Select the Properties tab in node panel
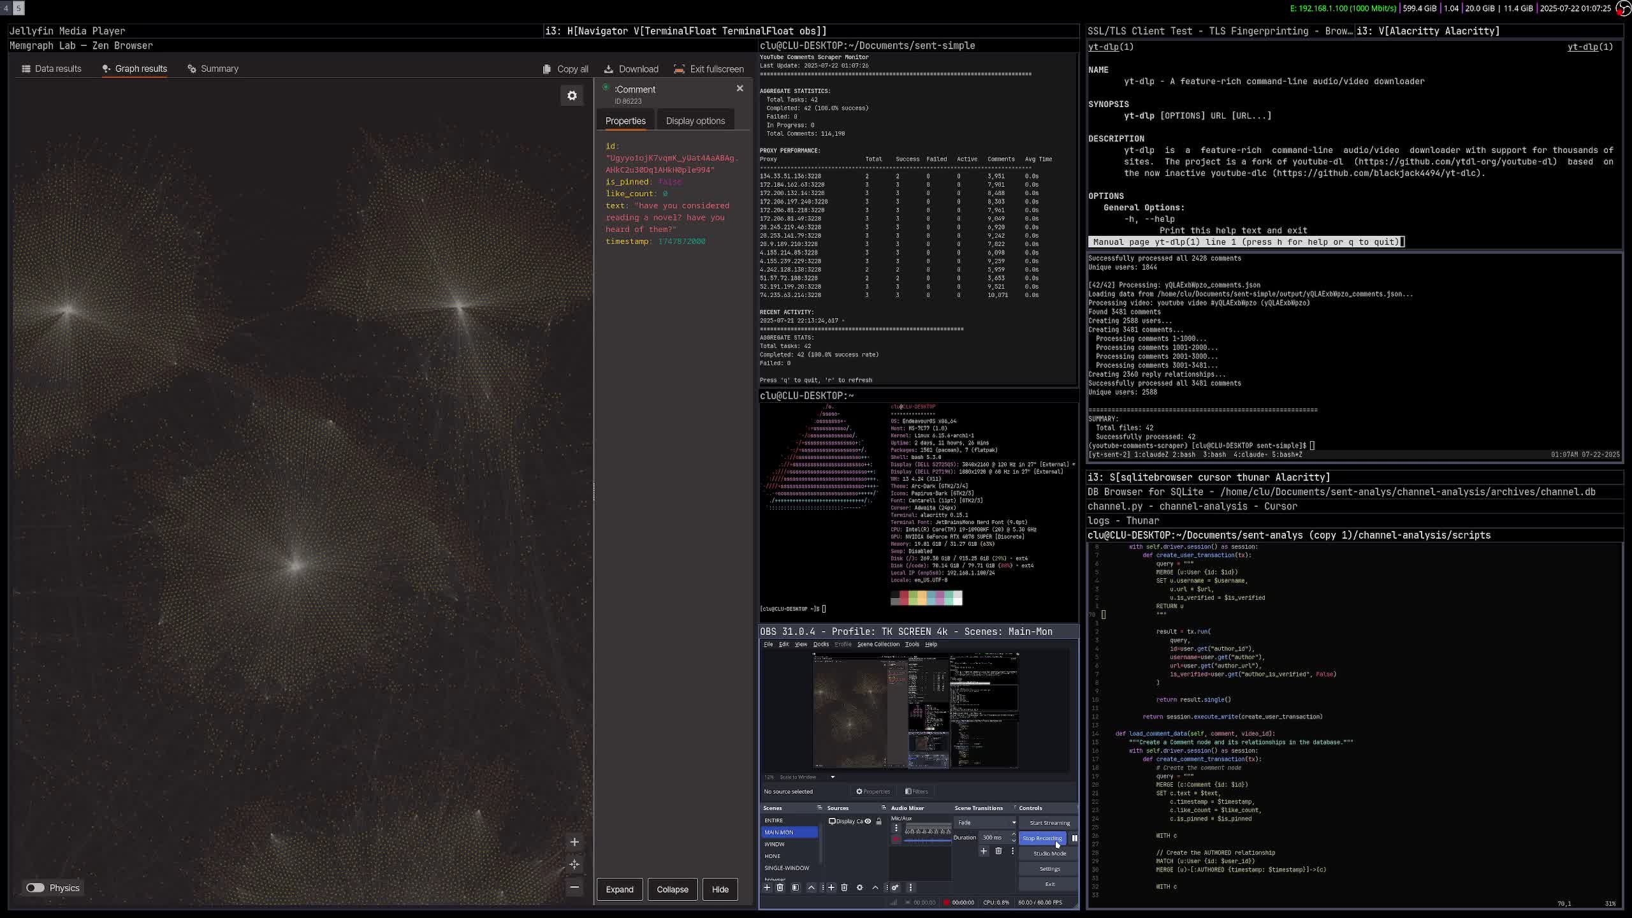 tap(625, 121)
